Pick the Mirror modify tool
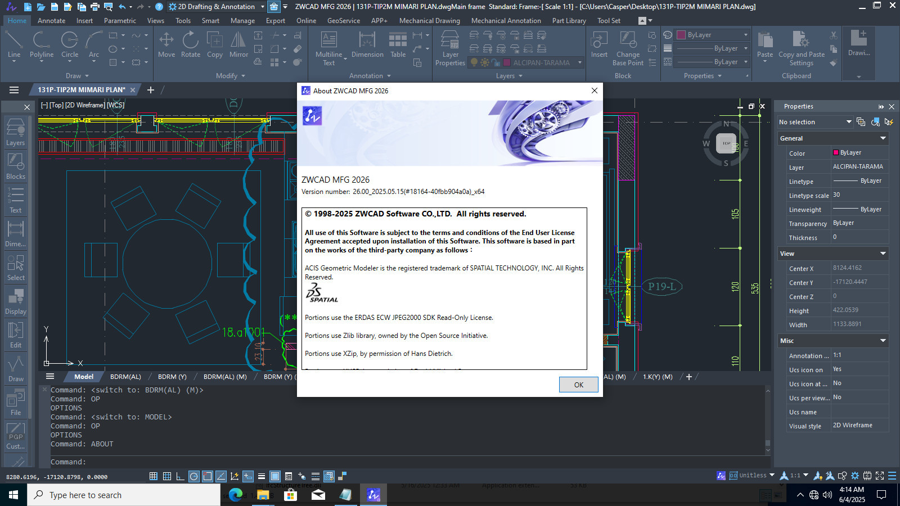 [238, 45]
